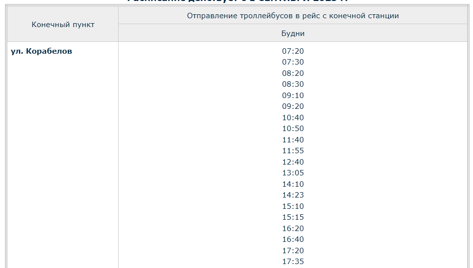The image size is (473, 268).
Task: Click the 11:55 departure time
Action: 292,151
